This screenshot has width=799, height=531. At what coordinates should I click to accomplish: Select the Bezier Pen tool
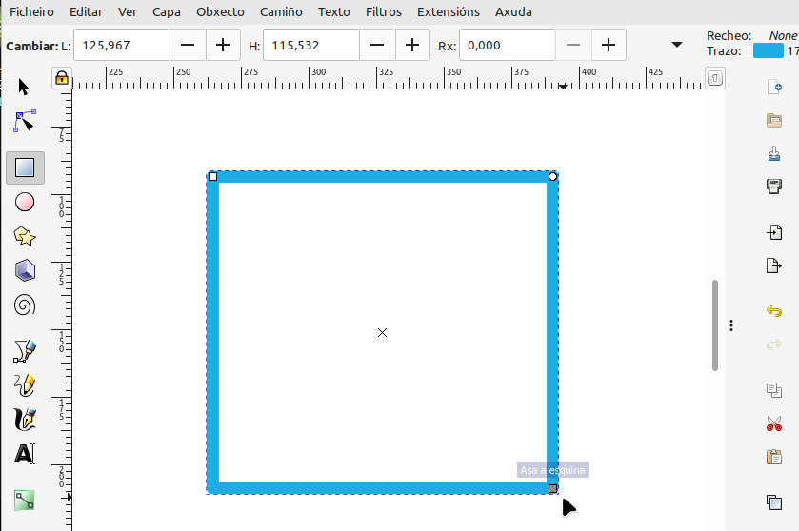click(25, 351)
